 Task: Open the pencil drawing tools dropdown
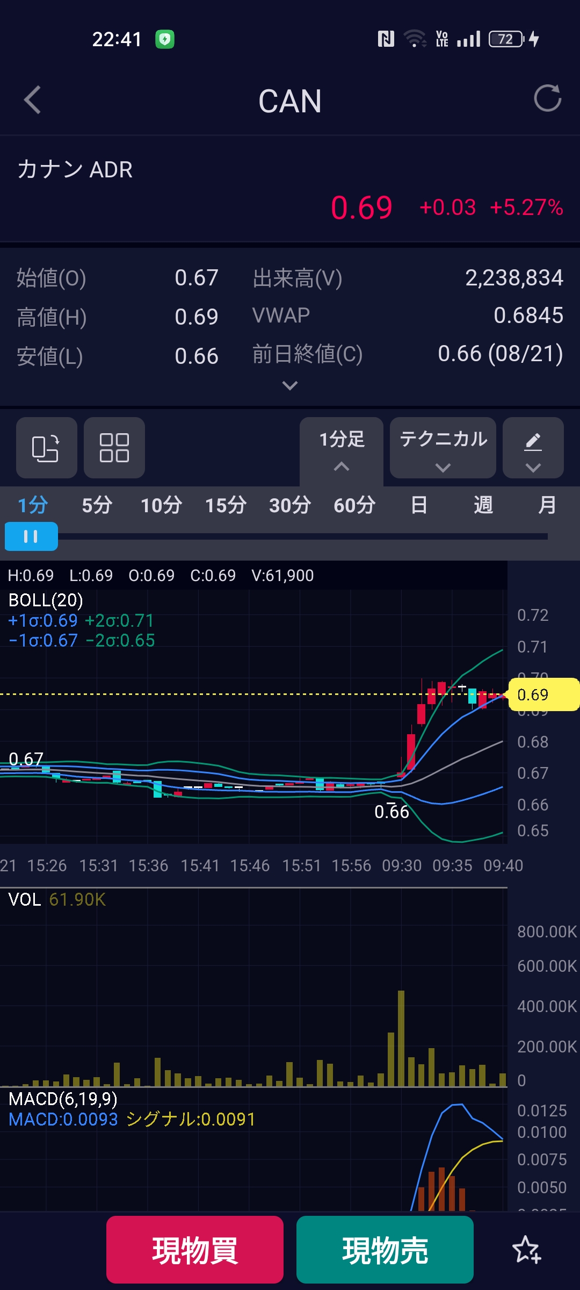point(533,448)
